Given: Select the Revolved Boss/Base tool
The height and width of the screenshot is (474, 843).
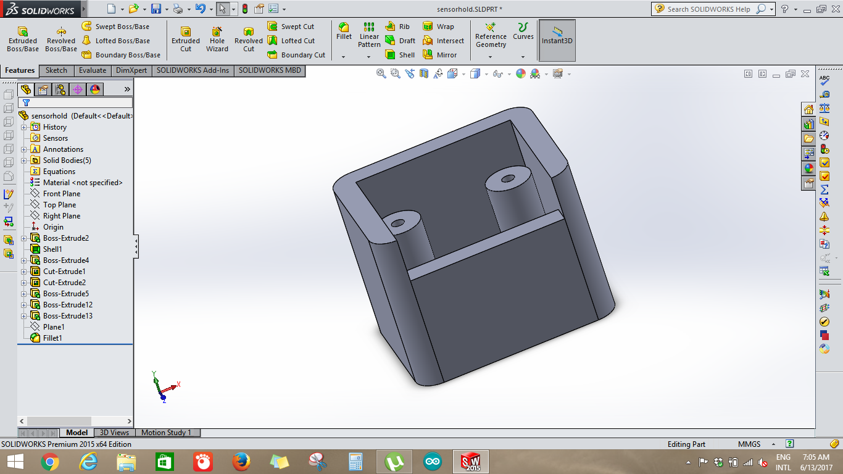Looking at the screenshot, I should [61, 39].
